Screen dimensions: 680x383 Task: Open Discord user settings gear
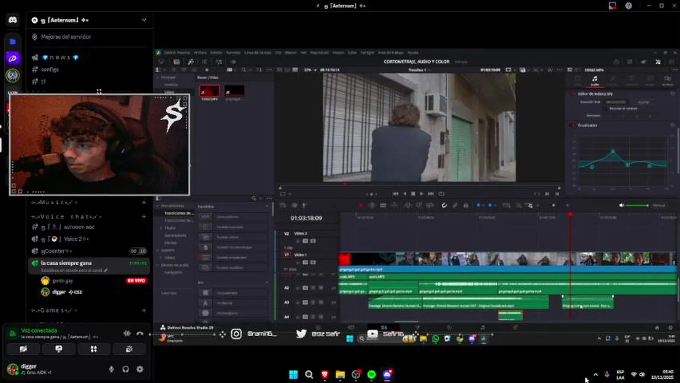(x=140, y=369)
